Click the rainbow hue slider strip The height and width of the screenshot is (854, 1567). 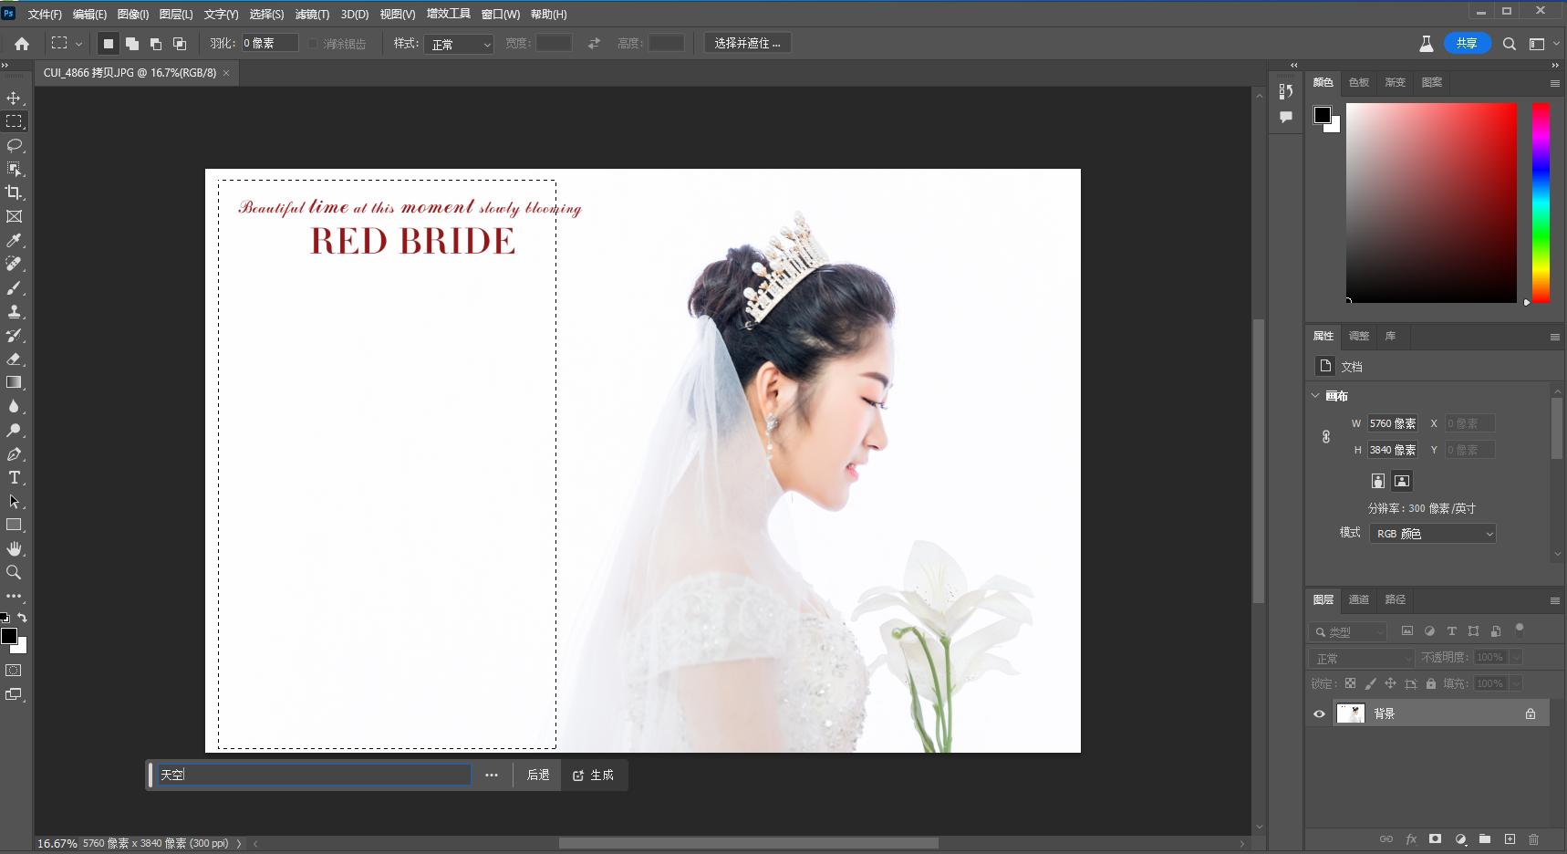pos(1541,203)
